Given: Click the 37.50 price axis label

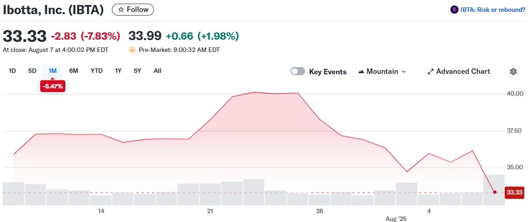Looking at the screenshot, I should point(516,130).
